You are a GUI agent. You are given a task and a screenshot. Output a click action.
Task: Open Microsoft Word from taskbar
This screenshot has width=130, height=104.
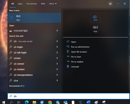(x=88, y=102)
